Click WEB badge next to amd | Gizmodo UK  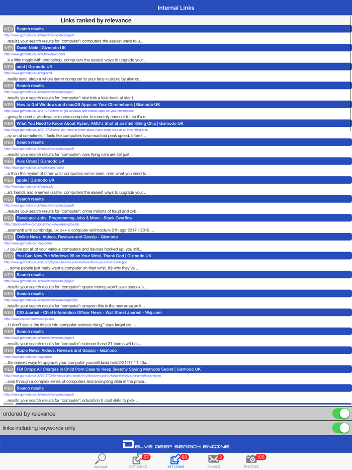coord(9,66)
